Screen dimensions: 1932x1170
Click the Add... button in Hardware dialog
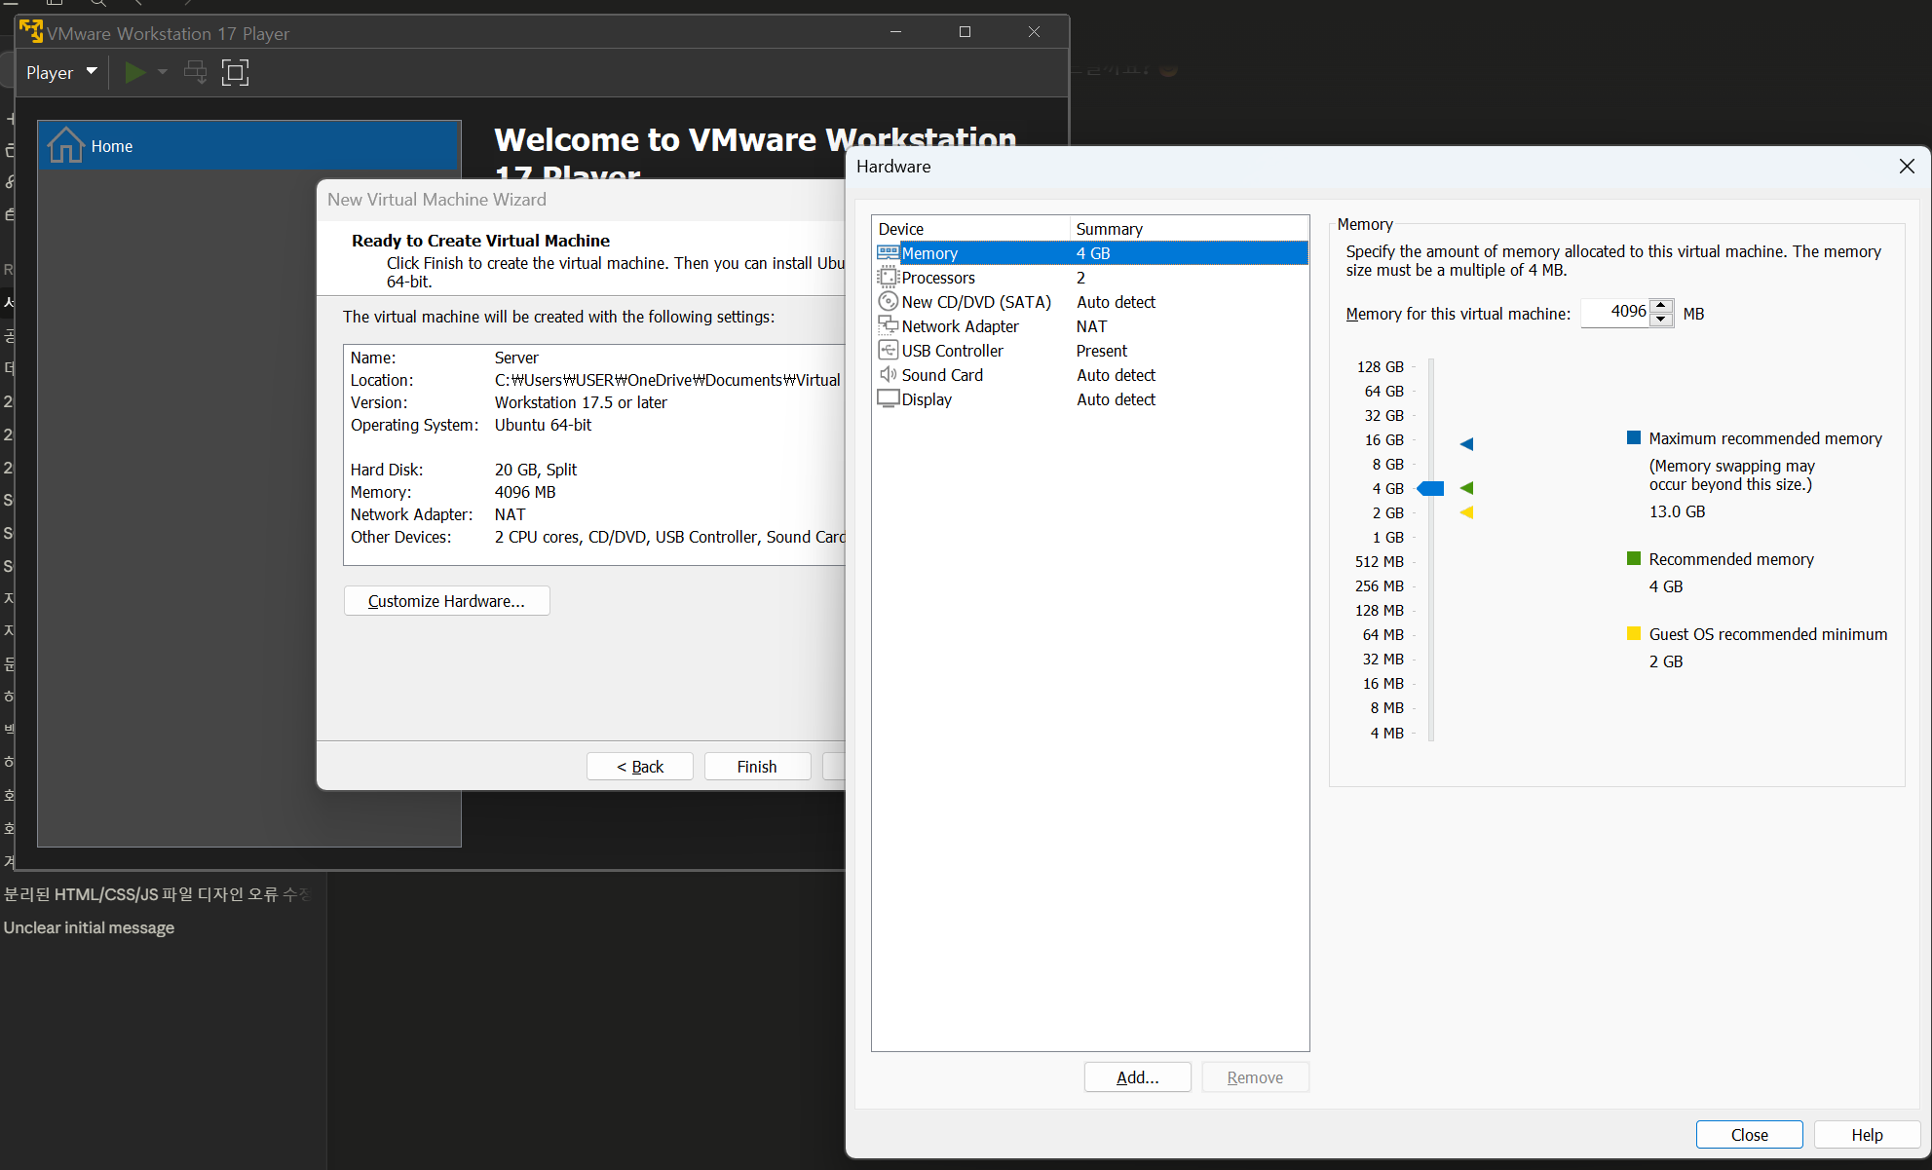point(1137,1077)
